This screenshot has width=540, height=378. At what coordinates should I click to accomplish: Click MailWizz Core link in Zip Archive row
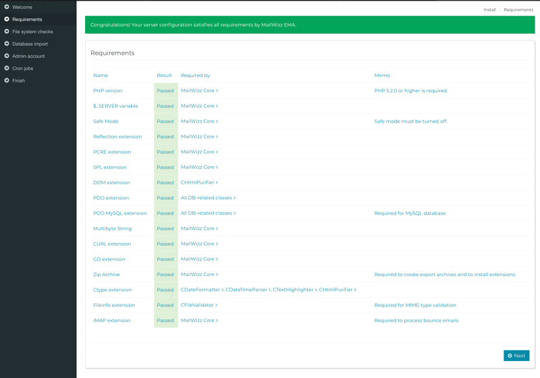click(x=199, y=274)
